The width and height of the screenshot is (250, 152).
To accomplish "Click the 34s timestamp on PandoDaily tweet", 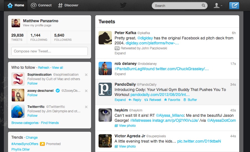I will [x=233, y=85].
